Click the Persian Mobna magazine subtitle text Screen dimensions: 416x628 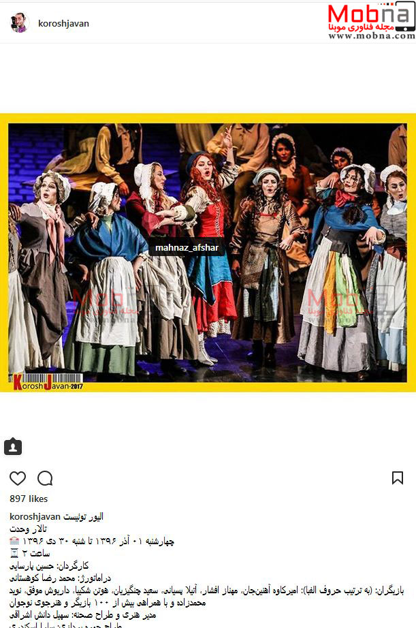362,27
